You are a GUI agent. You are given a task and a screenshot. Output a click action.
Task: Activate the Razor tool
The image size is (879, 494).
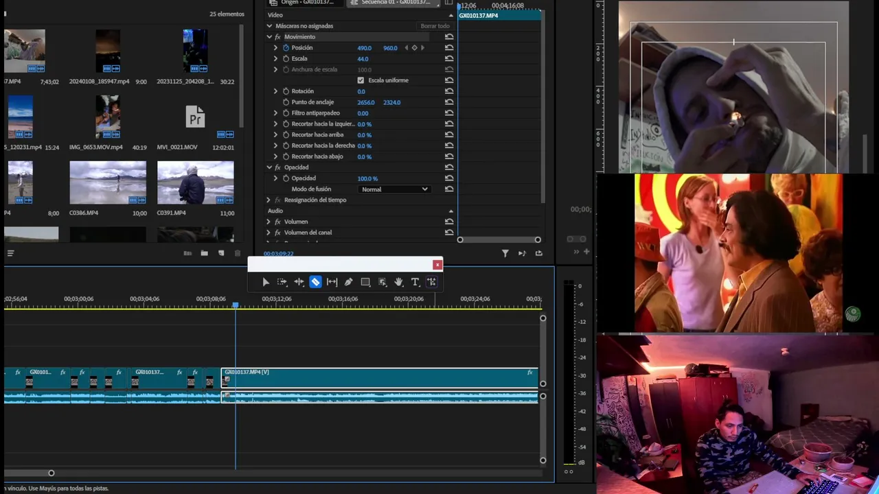(x=315, y=282)
